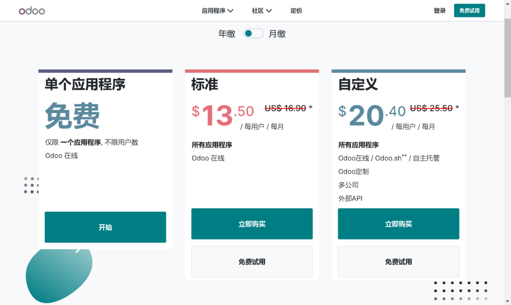The width and height of the screenshot is (511, 305).
Task: Click the 多公司 feature line
Action: 348,185
